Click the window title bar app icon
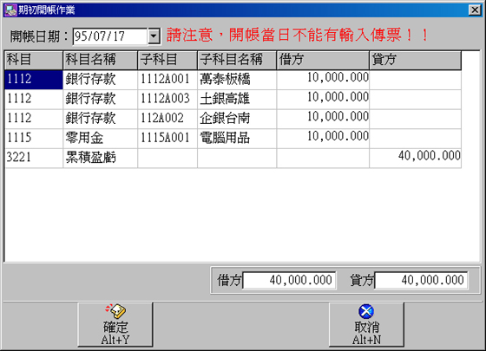 pyautogui.click(x=10, y=10)
